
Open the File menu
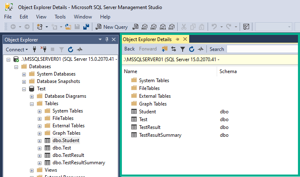(x=8, y=17)
